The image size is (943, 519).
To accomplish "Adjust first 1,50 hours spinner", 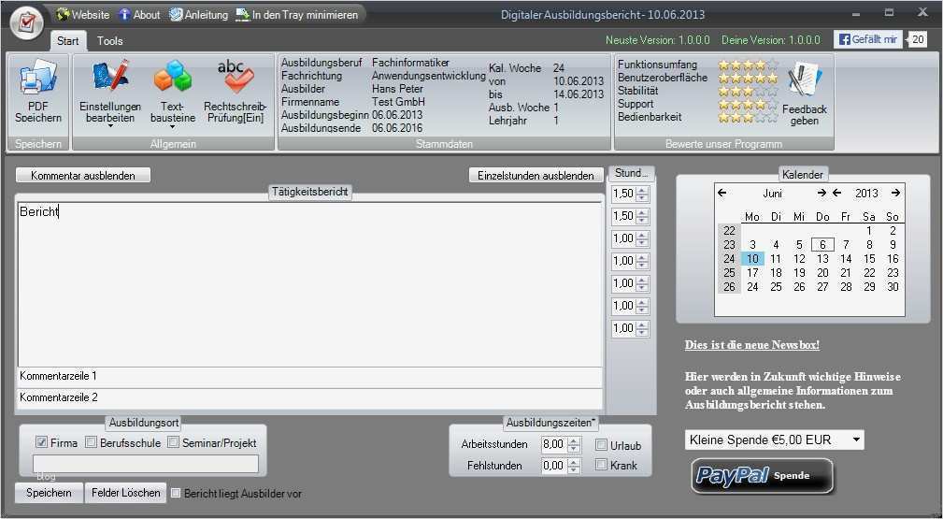I will (642, 194).
